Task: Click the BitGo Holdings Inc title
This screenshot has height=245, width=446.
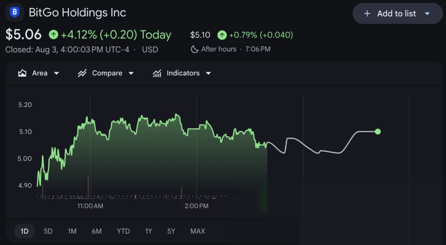Action: tap(78, 13)
